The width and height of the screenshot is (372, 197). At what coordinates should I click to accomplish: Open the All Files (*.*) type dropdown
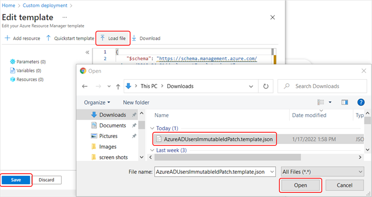pos(323,172)
